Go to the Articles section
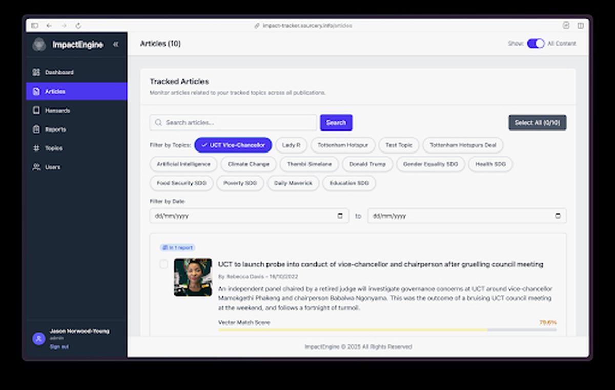The height and width of the screenshot is (390, 615). (x=76, y=91)
